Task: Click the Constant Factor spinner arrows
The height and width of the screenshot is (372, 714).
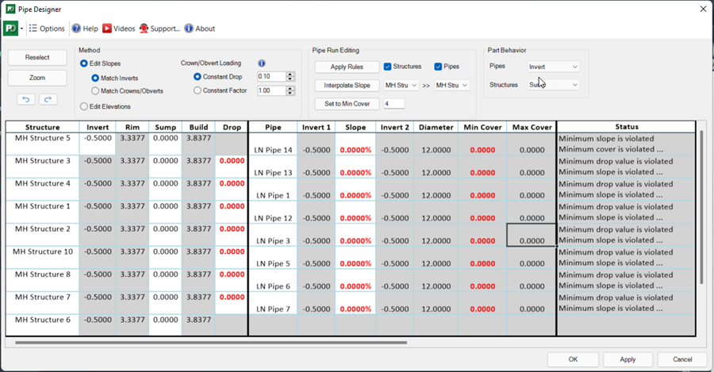Action: pyautogui.click(x=290, y=90)
